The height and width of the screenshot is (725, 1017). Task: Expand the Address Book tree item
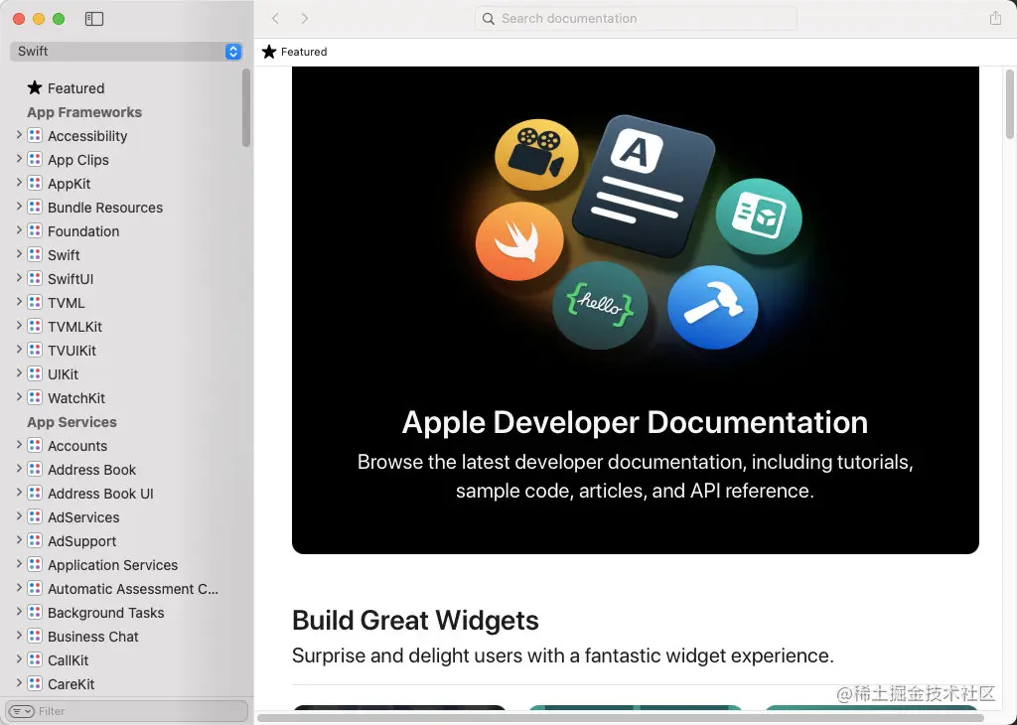coord(19,469)
